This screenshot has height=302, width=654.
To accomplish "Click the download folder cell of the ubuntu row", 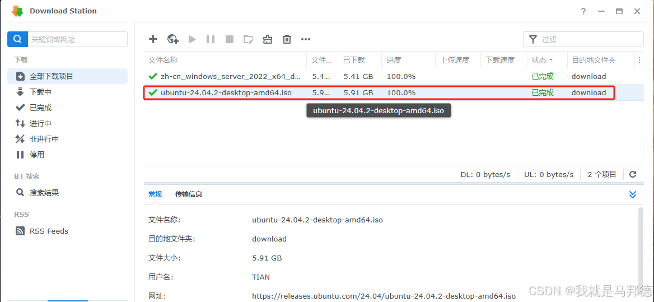I will pos(588,92).
